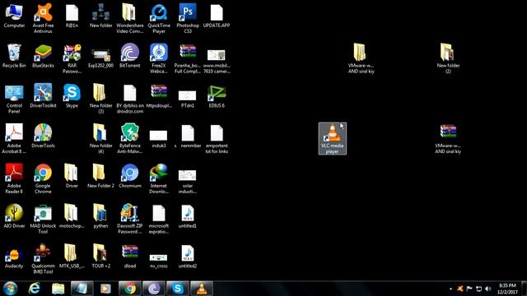Select the Adobe Reader 8 shortcut
527x296 pixels.
(x=14, y=178)
